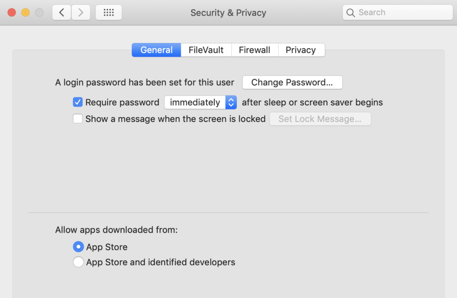The height and width of the screenshot is (298, 457).
Task: Switch to the Firewall tab
Action: click(254, 50)
